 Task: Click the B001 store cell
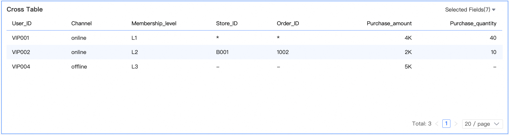[x=222, y=52]
